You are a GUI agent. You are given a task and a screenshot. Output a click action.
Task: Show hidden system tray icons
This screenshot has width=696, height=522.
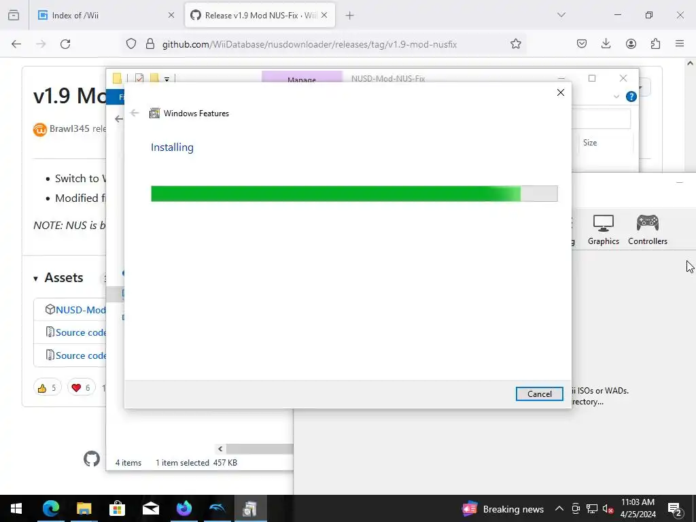pos(559,508)
